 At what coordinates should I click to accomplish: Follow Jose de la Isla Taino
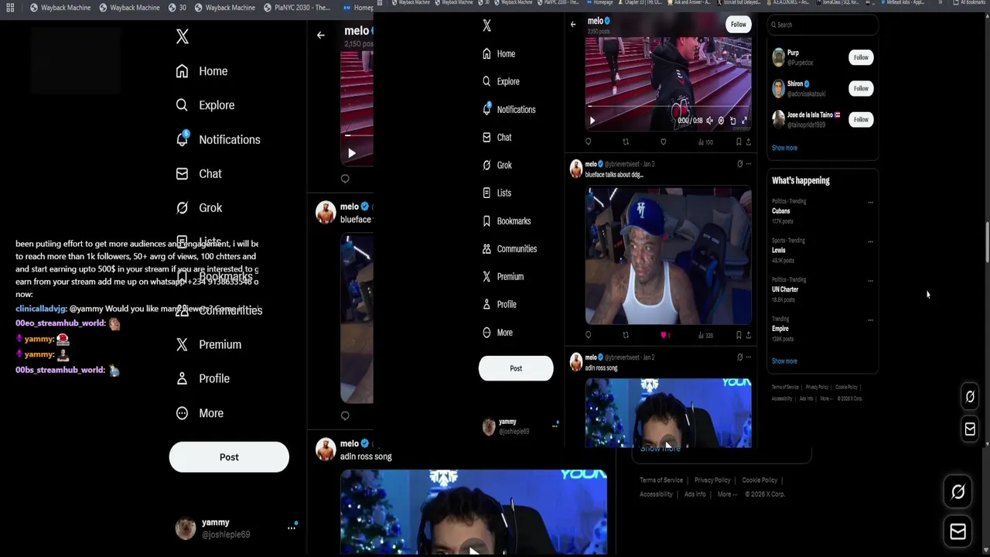pos(861,119)
